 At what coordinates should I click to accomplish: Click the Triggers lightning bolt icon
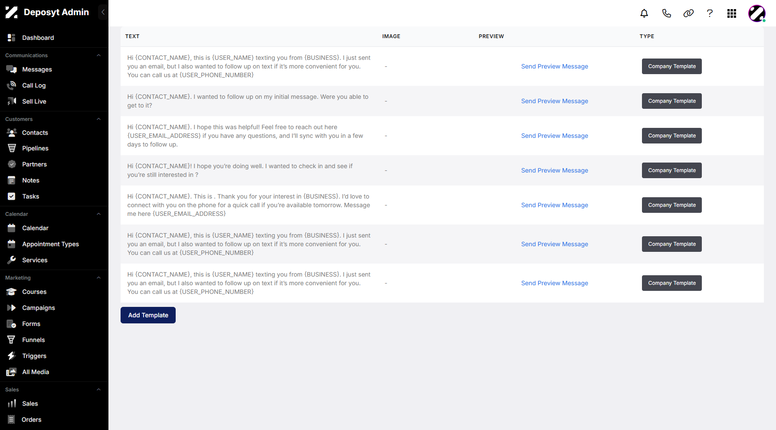pos(12,356)
